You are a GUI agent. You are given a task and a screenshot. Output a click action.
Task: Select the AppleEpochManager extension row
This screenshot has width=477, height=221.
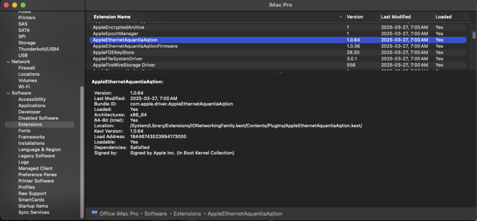point(278,34)
